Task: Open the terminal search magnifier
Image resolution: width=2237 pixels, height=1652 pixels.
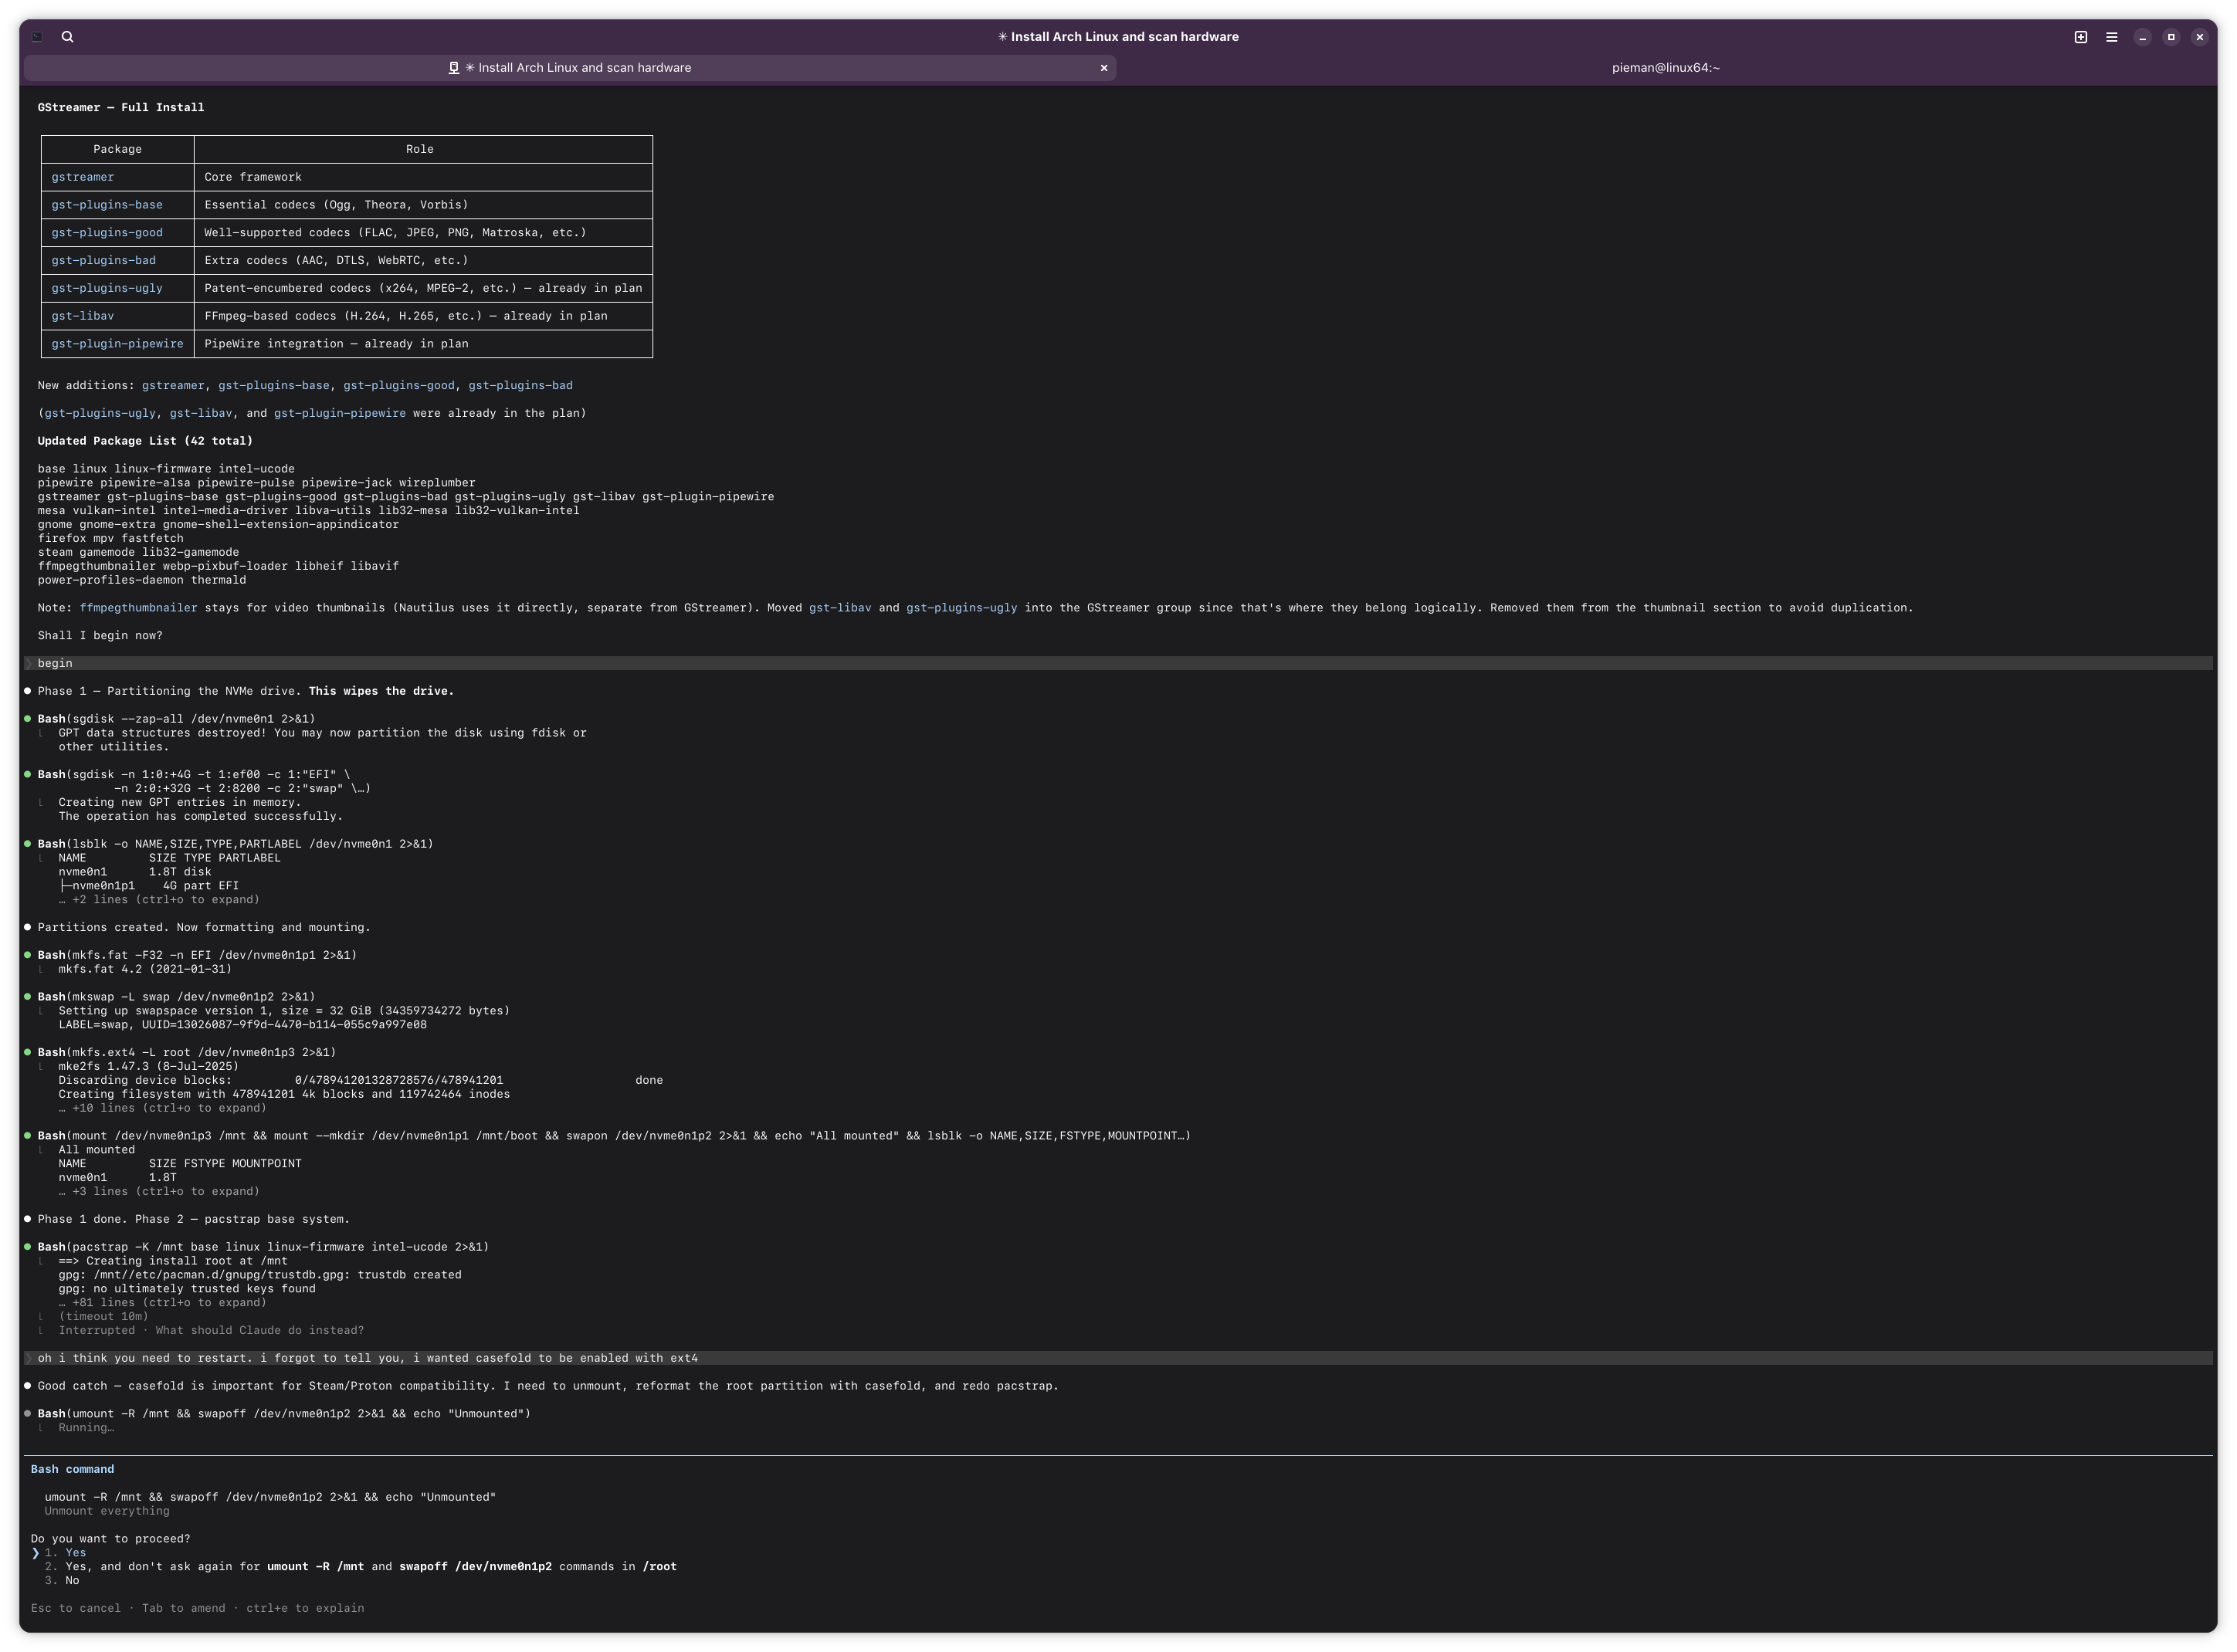Action: 67,37
